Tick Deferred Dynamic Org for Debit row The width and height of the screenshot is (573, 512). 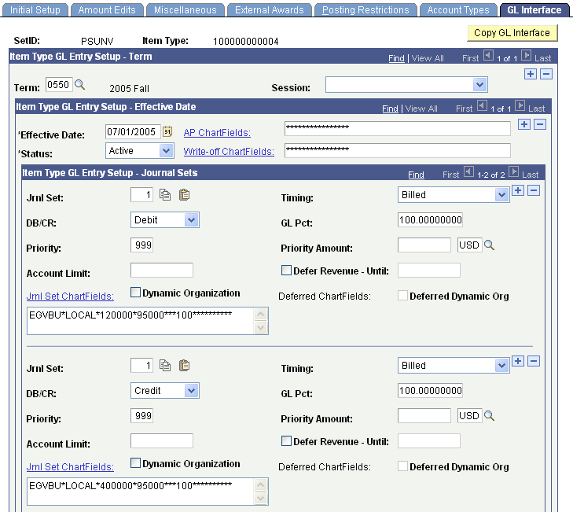pyautogui.click(x=402, y=296)
